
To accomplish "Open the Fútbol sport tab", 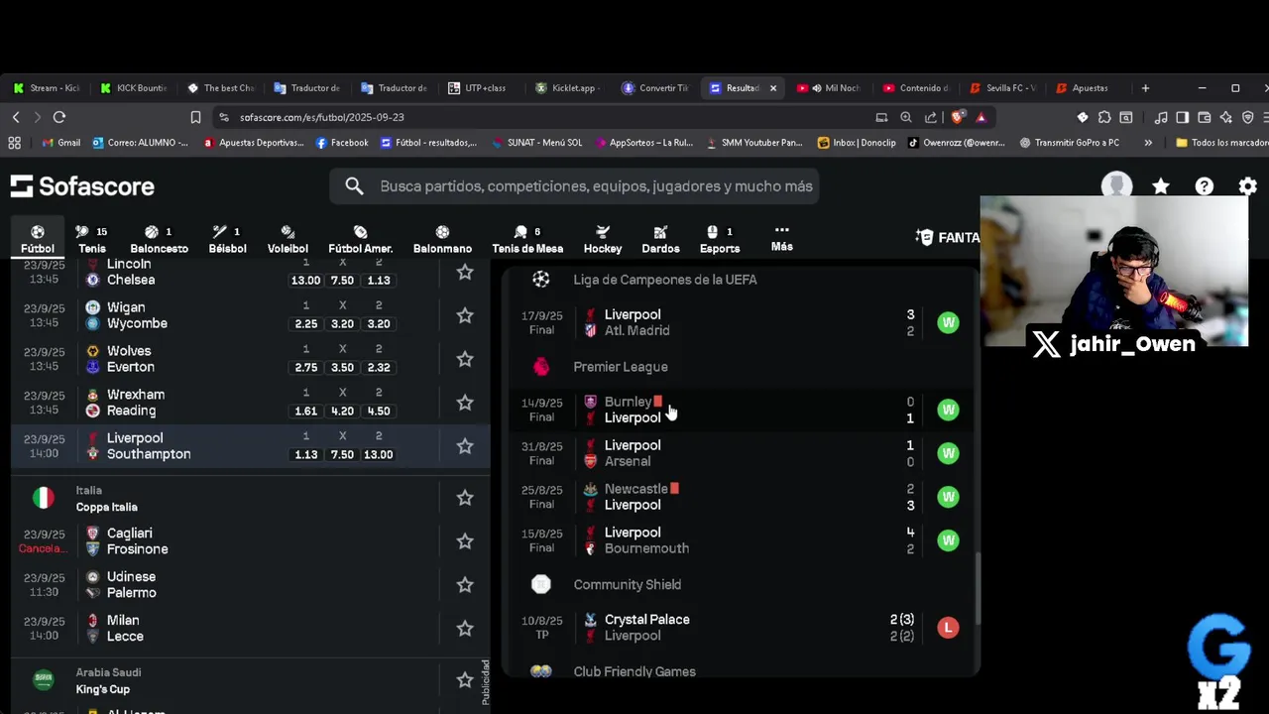I will [38, 239].
